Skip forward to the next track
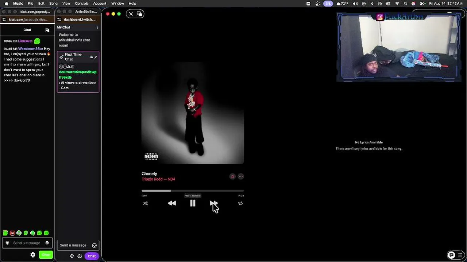Screen dimensions: 467x262 (x=214, y=203)
